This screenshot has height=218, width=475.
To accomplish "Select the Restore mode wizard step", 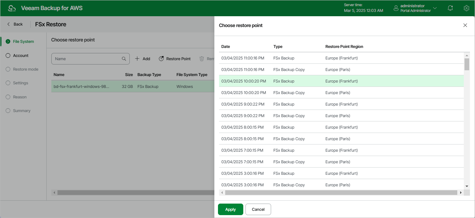I will [x=25, y=69].
